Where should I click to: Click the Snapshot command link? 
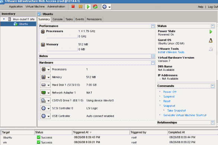click(169, 106)
